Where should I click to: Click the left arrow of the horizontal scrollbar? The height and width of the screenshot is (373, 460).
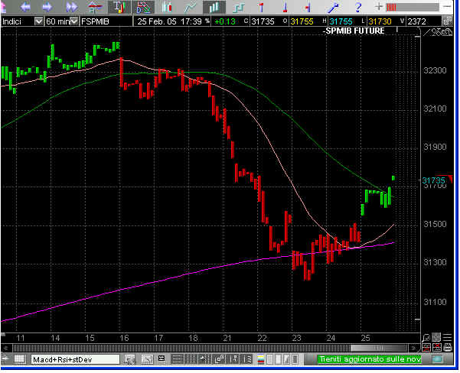(5, 358)
